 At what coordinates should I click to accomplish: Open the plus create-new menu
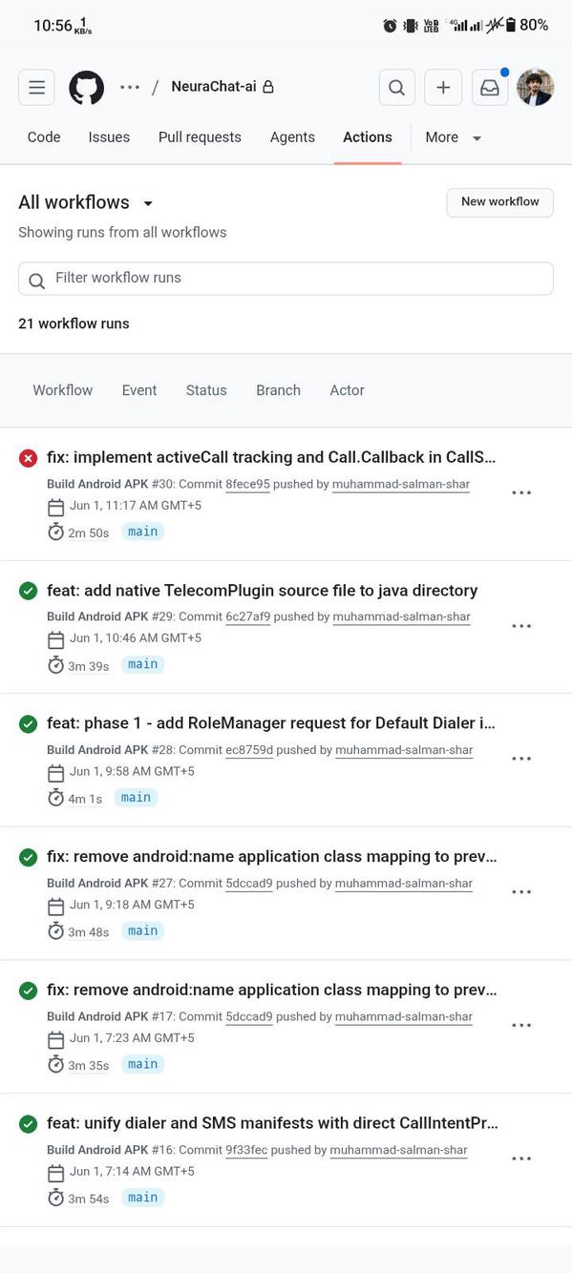pyautogui.click(x=443, y=88)
